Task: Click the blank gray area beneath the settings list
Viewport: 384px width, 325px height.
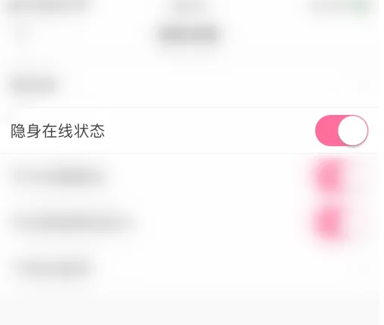Action: pos(189,308)
